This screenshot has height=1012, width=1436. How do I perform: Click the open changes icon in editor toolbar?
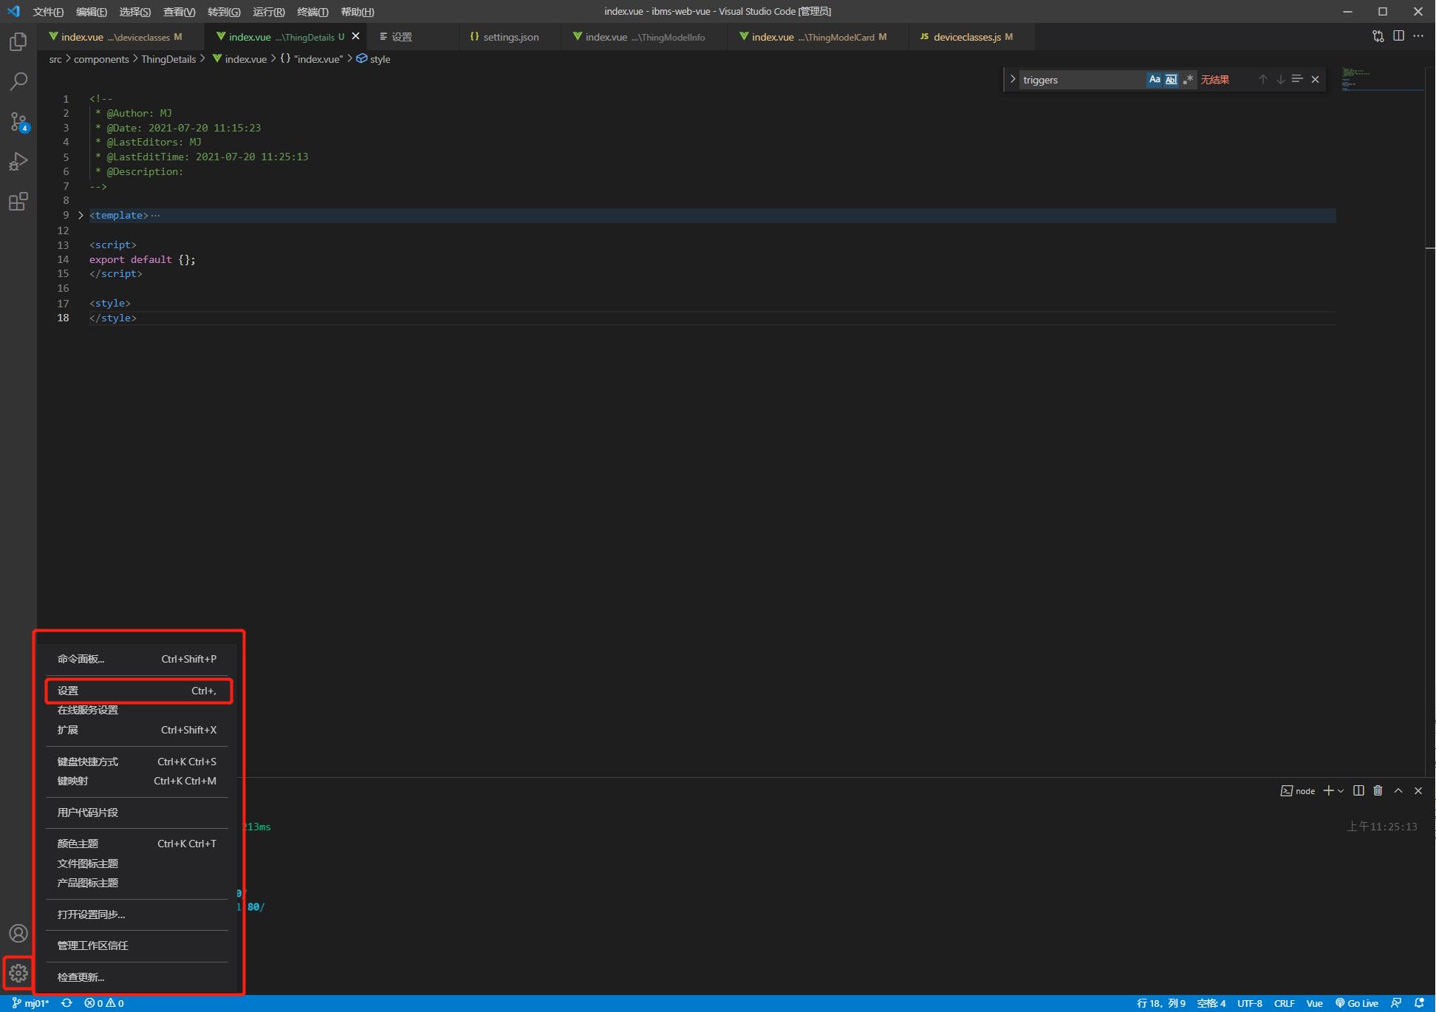(x=1378, y=36)
